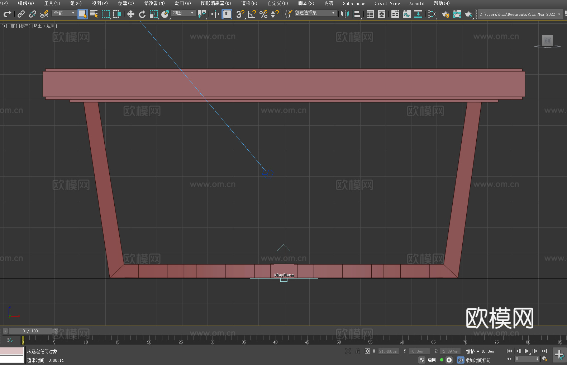Click the Mirror tool icon
The width and height of the screenshot is (567, 365).
click(345, 14)
